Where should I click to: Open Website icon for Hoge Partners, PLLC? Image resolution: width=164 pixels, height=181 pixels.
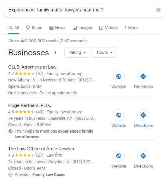coord(119,115)
